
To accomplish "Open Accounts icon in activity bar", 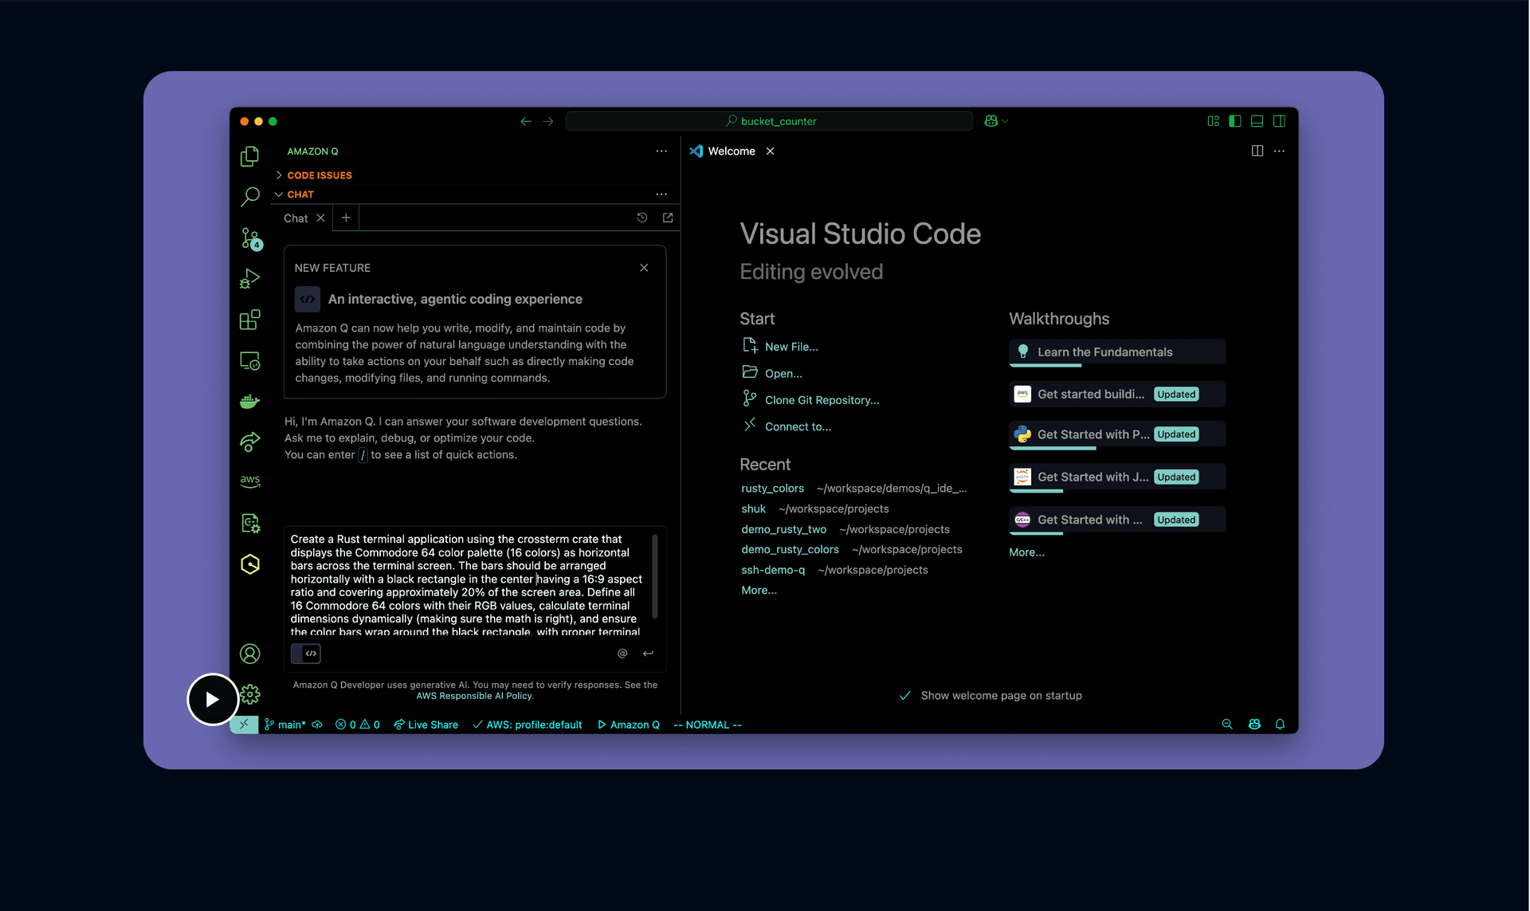I will (x=249, y=654).
